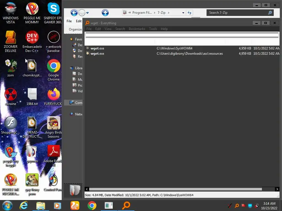Image resolution: width=282 pixels, height=211 pixels.
Task: Expand chevron after 7-Zip in address bar
Action: [169, 13]
